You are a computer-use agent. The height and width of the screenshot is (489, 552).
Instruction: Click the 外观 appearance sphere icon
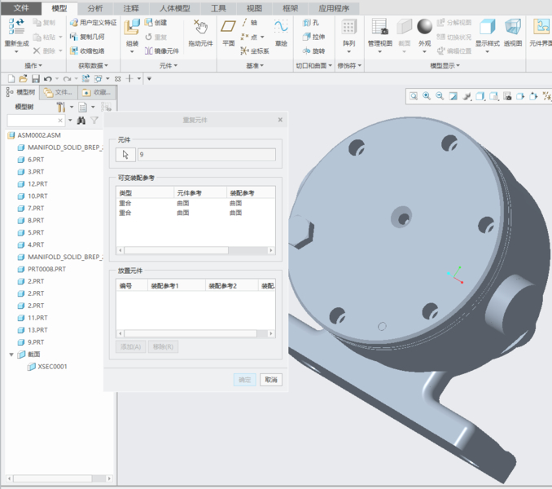[x=424, y=27]
